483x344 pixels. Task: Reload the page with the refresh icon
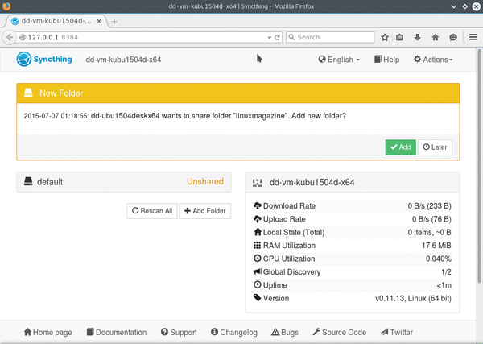[x=277, y=37]
